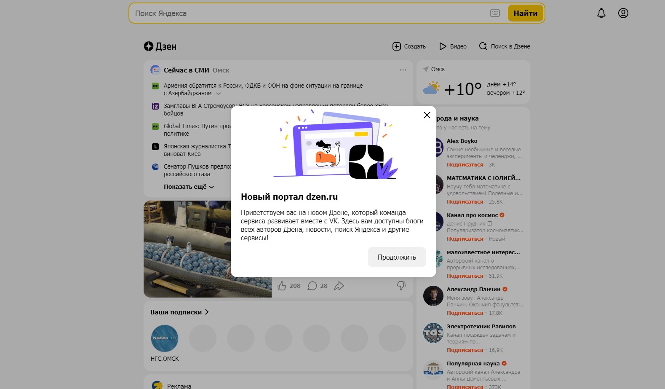Open comments showing 28
The width and height of the screenshot is (665, 389).
pos(318,286)
